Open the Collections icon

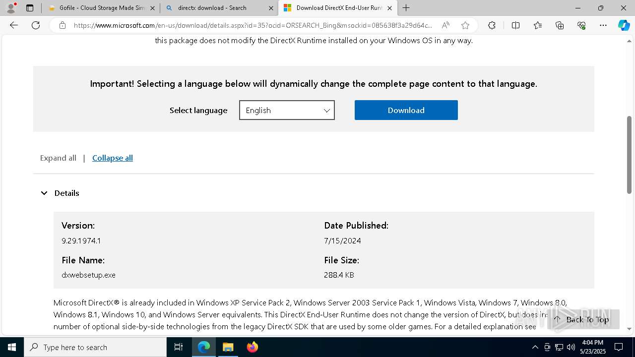560,25
